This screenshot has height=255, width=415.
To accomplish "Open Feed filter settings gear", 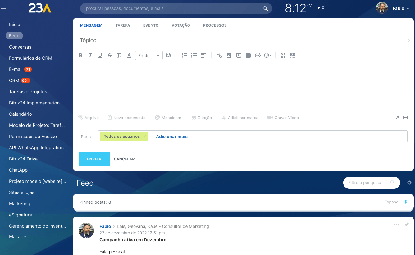I will (409, 183).
